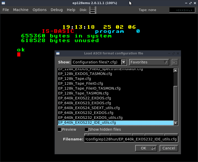This screenshot has height=162, width=198.
Task: Open the Favorites dropdown
Action: [x=149, y=62]
